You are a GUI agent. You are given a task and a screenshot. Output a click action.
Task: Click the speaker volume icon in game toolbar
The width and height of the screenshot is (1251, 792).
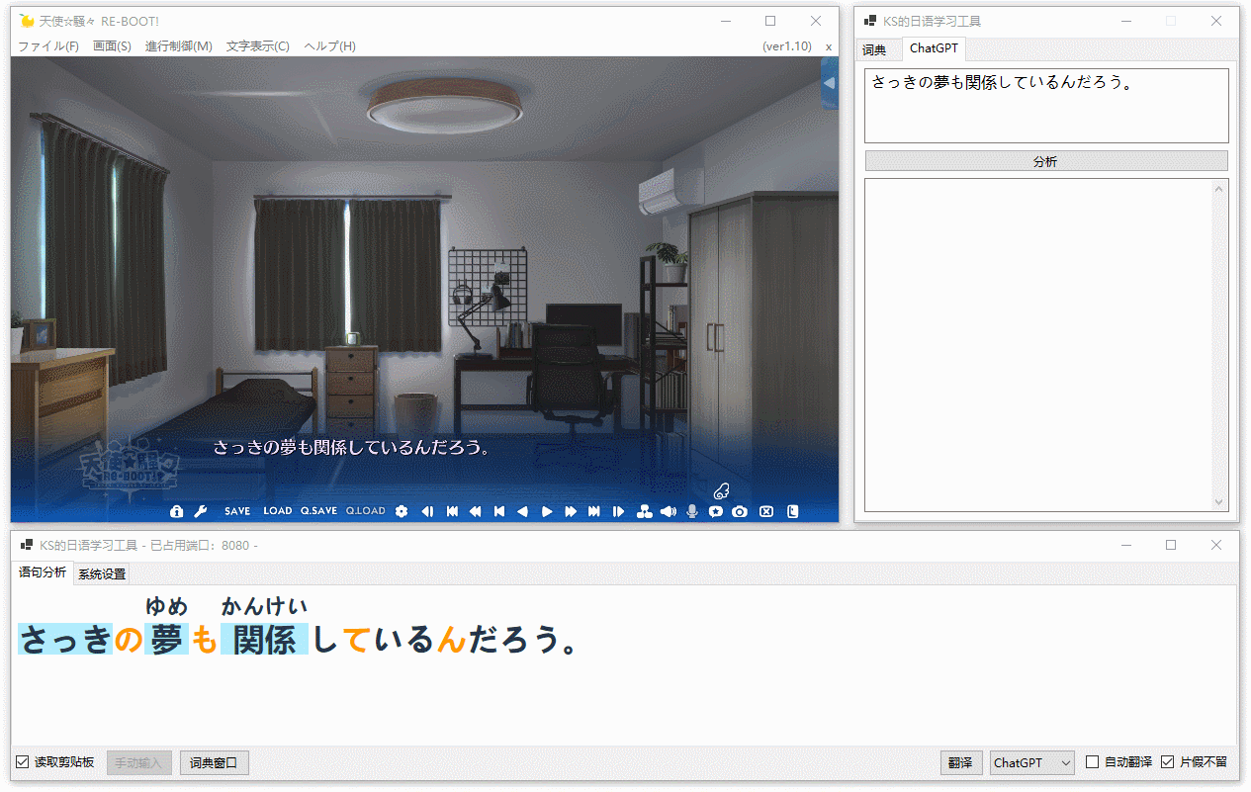click(x=669, y=511)
